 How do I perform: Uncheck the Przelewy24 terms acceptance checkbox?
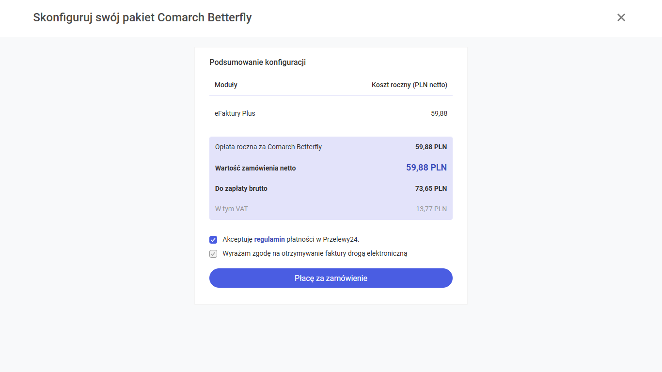tap(213, 240)
